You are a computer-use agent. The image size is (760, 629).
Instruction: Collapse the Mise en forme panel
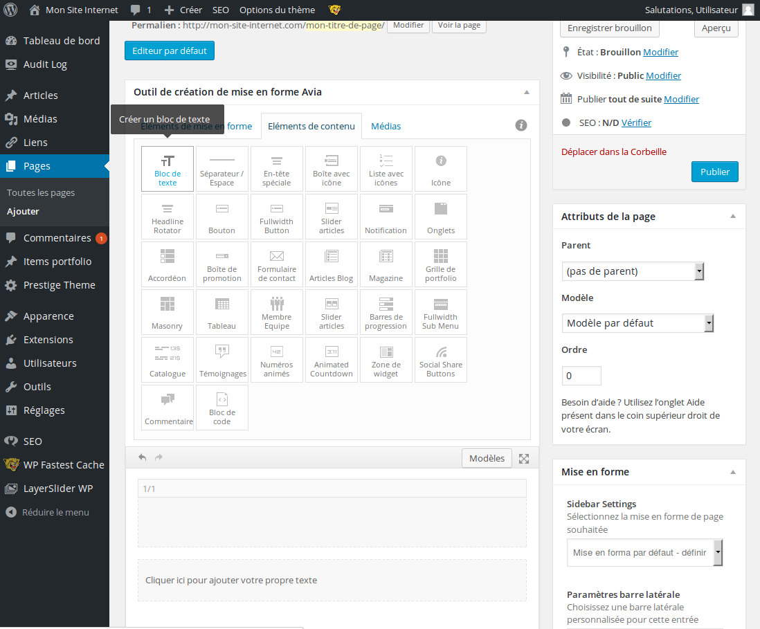tap(733, 472)
